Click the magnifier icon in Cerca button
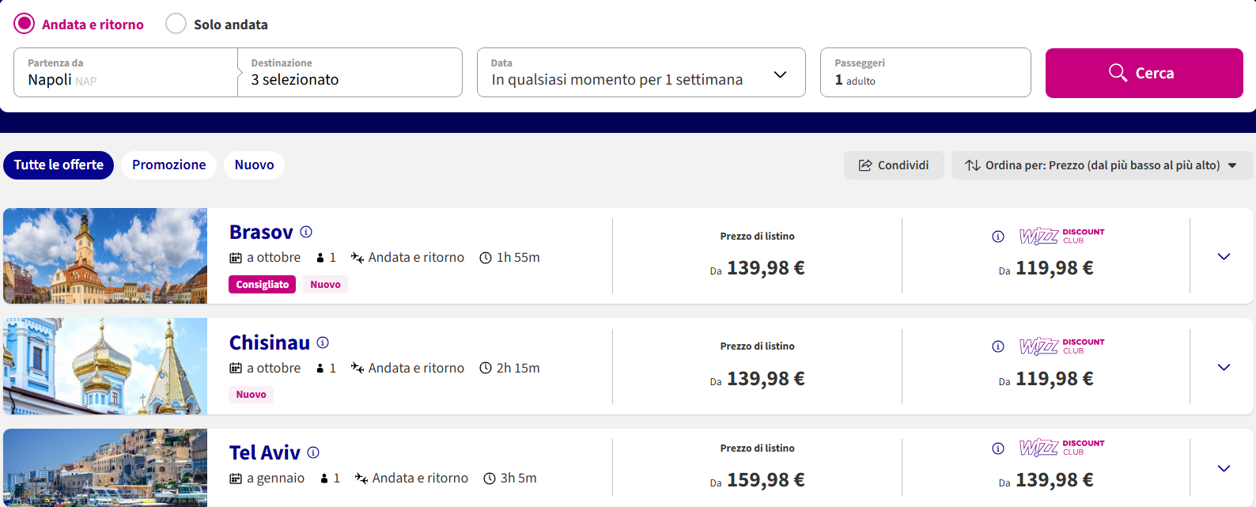 (x=1118, y=73)
